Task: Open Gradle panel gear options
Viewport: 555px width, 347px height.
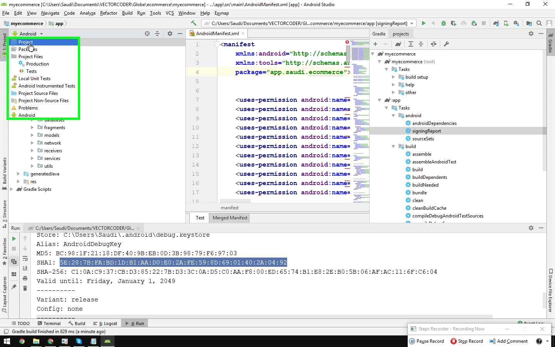Action: (531, 34)
